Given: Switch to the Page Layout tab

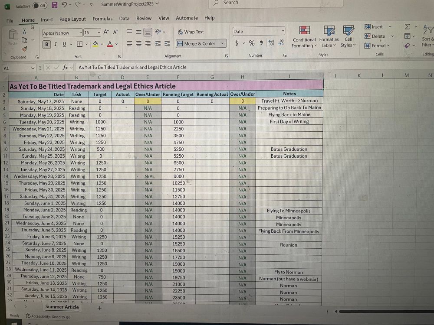Looking at the screenshot, I should (72, 19).
